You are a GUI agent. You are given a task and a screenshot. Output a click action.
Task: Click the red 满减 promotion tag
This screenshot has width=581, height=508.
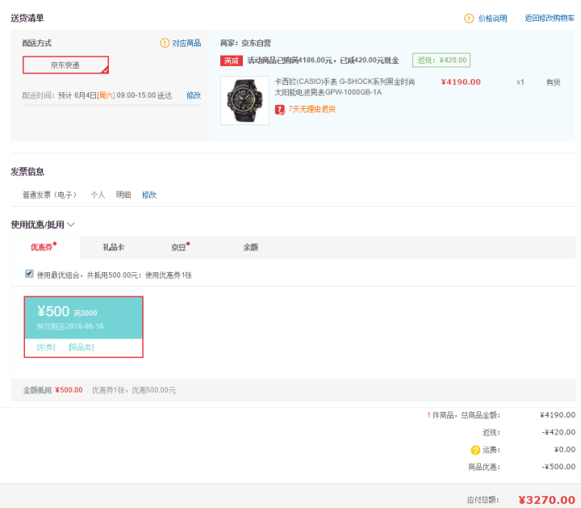[232, 61]
